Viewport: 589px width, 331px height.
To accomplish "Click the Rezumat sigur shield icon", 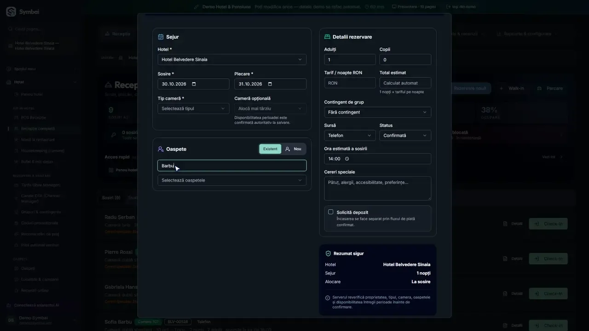I will [328, 253].
